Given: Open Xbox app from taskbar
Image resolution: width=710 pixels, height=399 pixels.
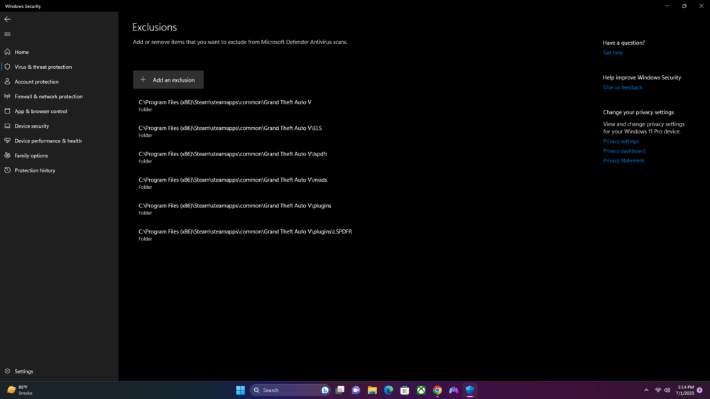Looking at the screenshot, I should point(421,390).
